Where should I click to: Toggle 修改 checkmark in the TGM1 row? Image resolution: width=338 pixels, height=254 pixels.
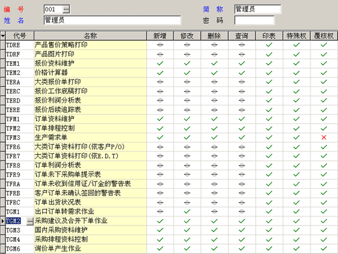[x=187, y=211]
